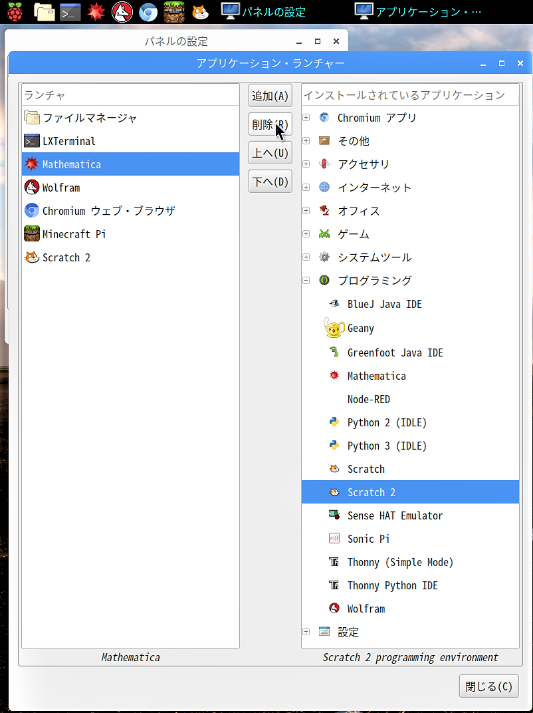Click the パネルの設定 window title bar
This screenshot has width=533, height=713.
point(176,41)
